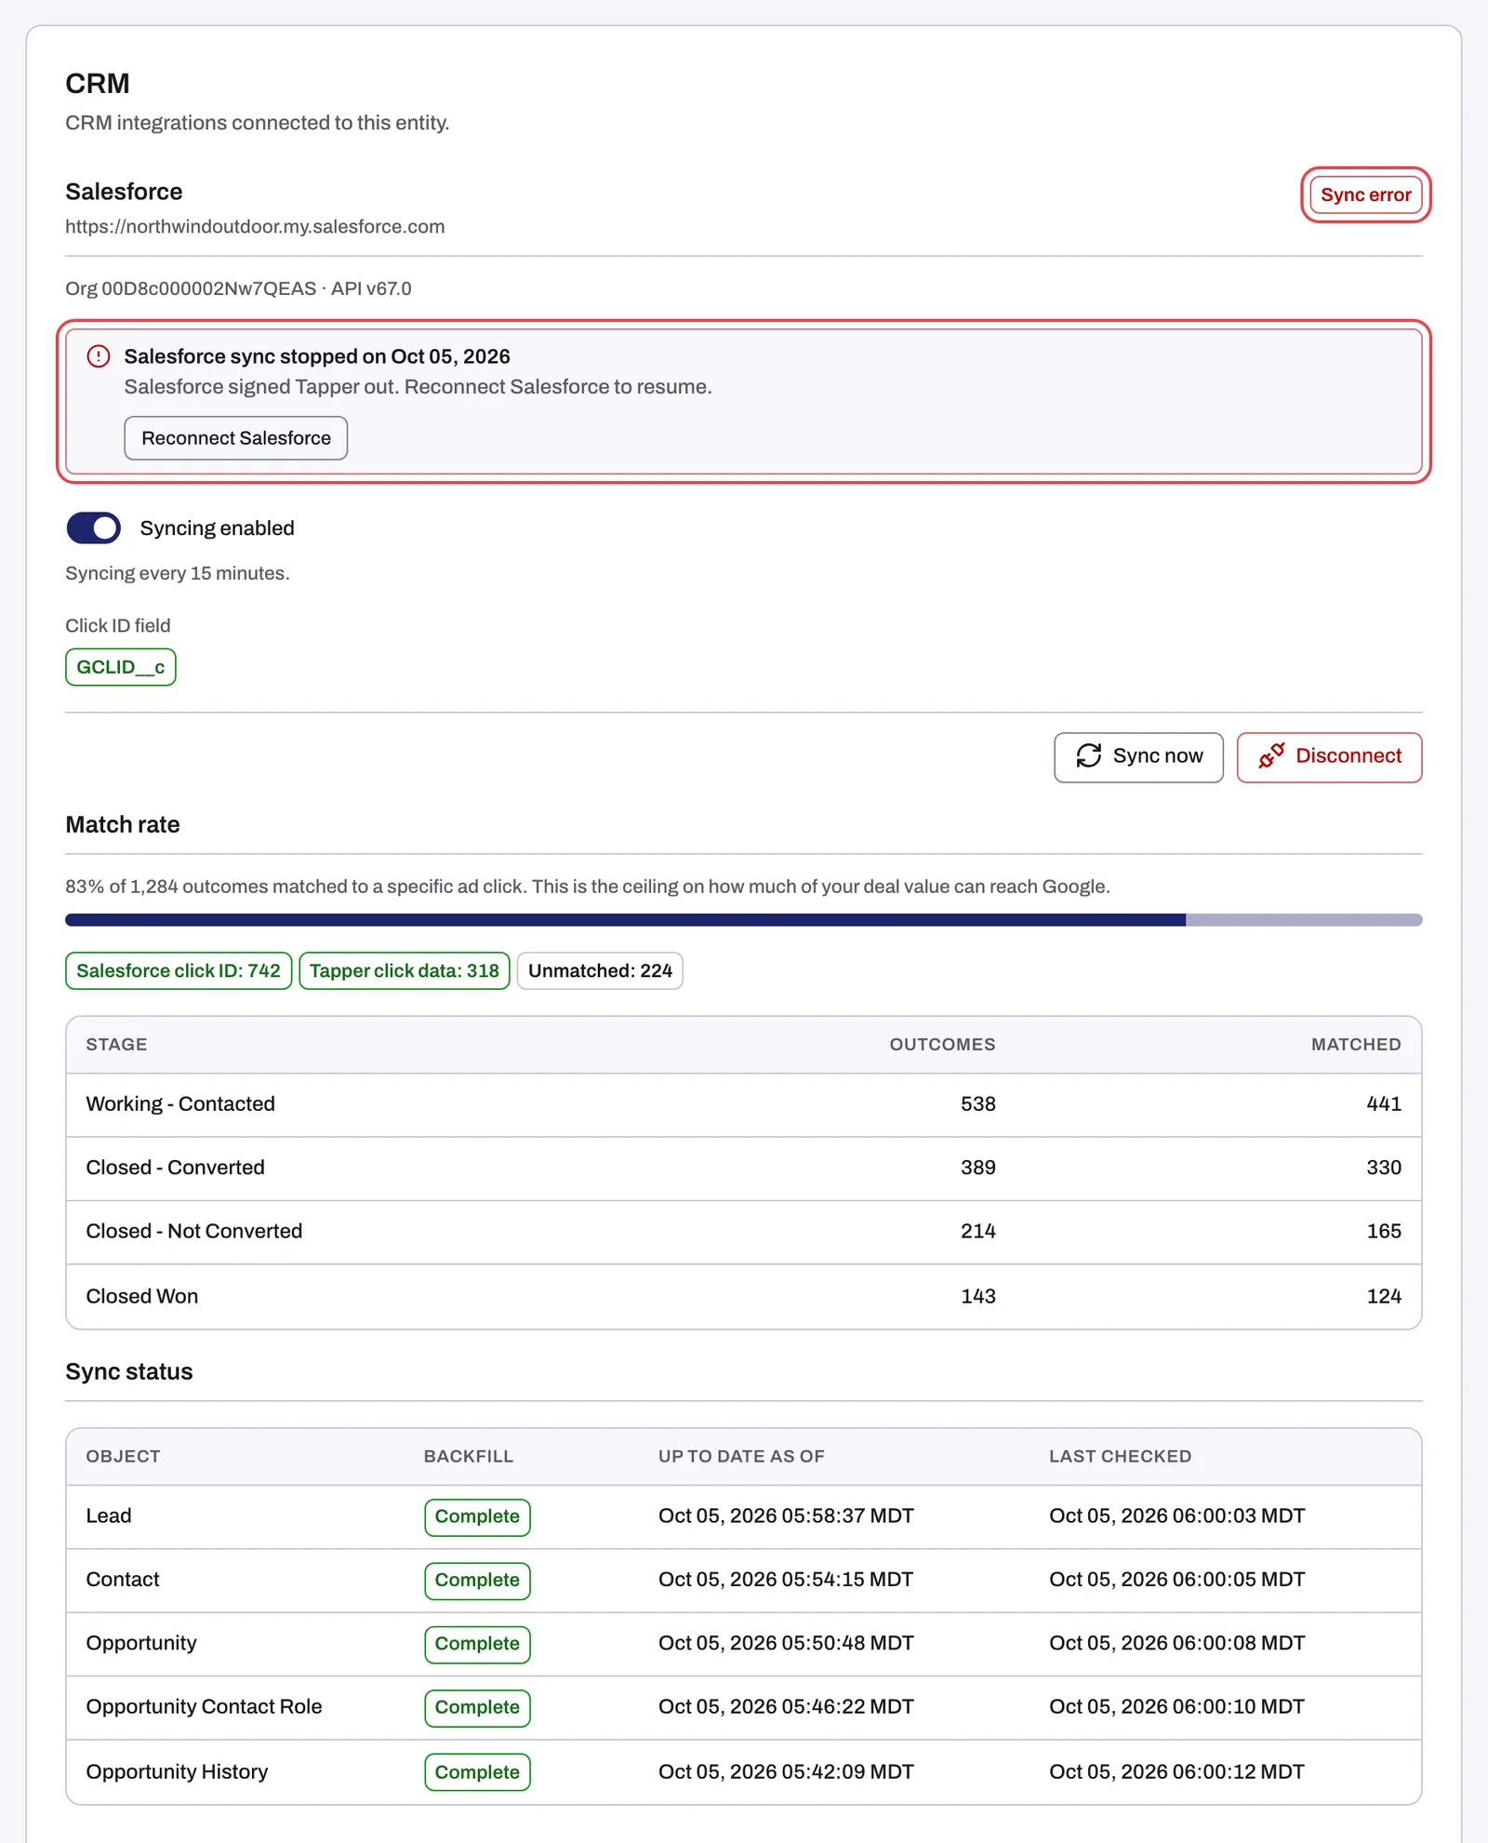The height and width of the screenshot is (1843, 1488).
Task: Click the OUTCOMES column header
Action: [x=942, y=1045]
